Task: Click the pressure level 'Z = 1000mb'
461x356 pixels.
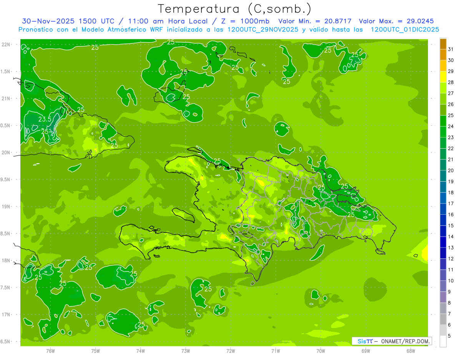Action: 245,21
